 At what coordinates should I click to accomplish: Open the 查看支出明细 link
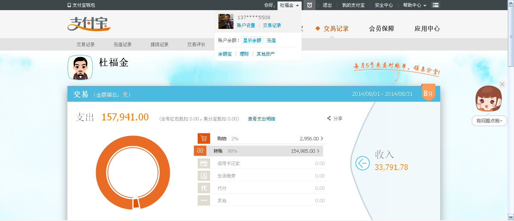261,119
